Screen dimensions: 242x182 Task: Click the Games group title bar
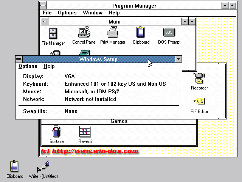tap(119, 121)
